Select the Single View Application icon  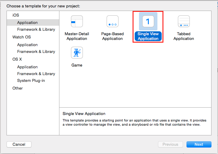click(x=148, y=21)
